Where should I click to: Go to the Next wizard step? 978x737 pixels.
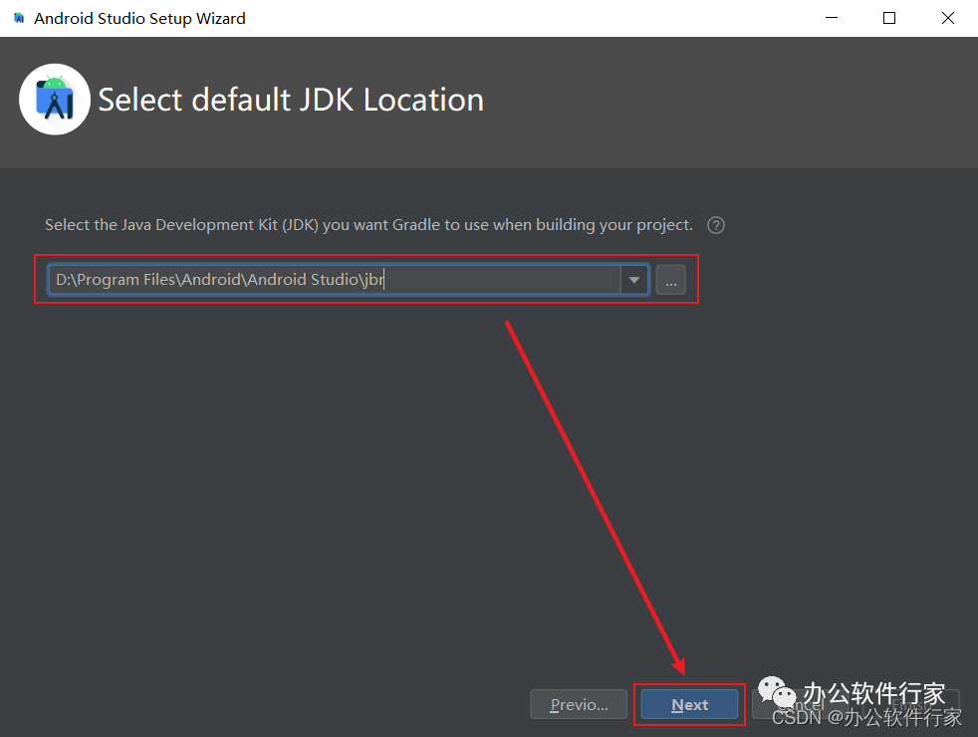[690, 704]
